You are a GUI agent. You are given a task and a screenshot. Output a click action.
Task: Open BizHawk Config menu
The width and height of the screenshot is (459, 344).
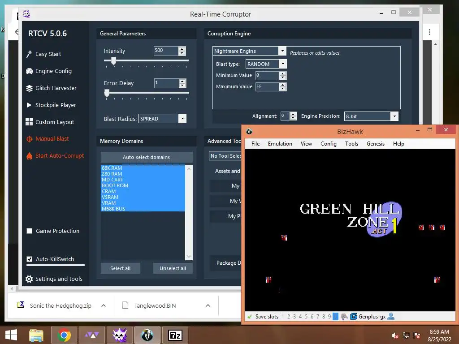click(329, 144)
